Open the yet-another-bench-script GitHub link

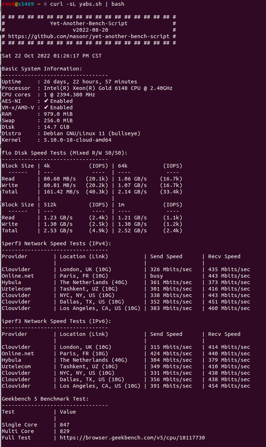pos(89,36)
